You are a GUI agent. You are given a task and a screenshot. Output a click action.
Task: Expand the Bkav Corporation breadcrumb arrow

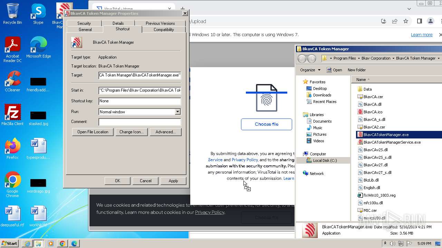pyautogui.click(x=393, y=58)
